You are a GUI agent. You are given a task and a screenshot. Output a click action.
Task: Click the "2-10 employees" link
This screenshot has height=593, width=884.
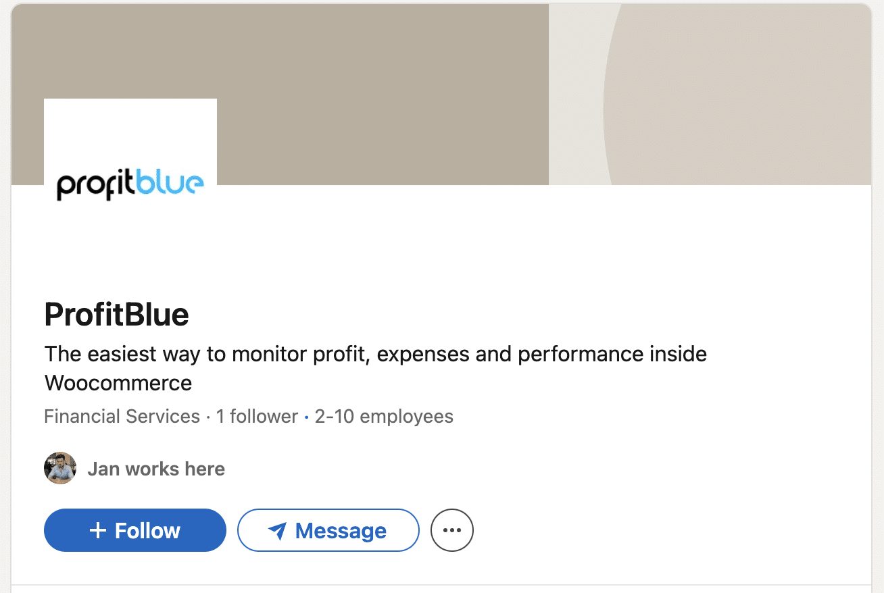tap(384, 417)
